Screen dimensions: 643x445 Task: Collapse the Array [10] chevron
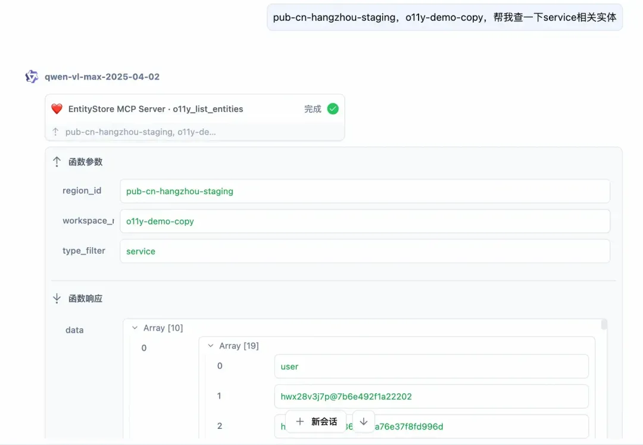[135, 328]
